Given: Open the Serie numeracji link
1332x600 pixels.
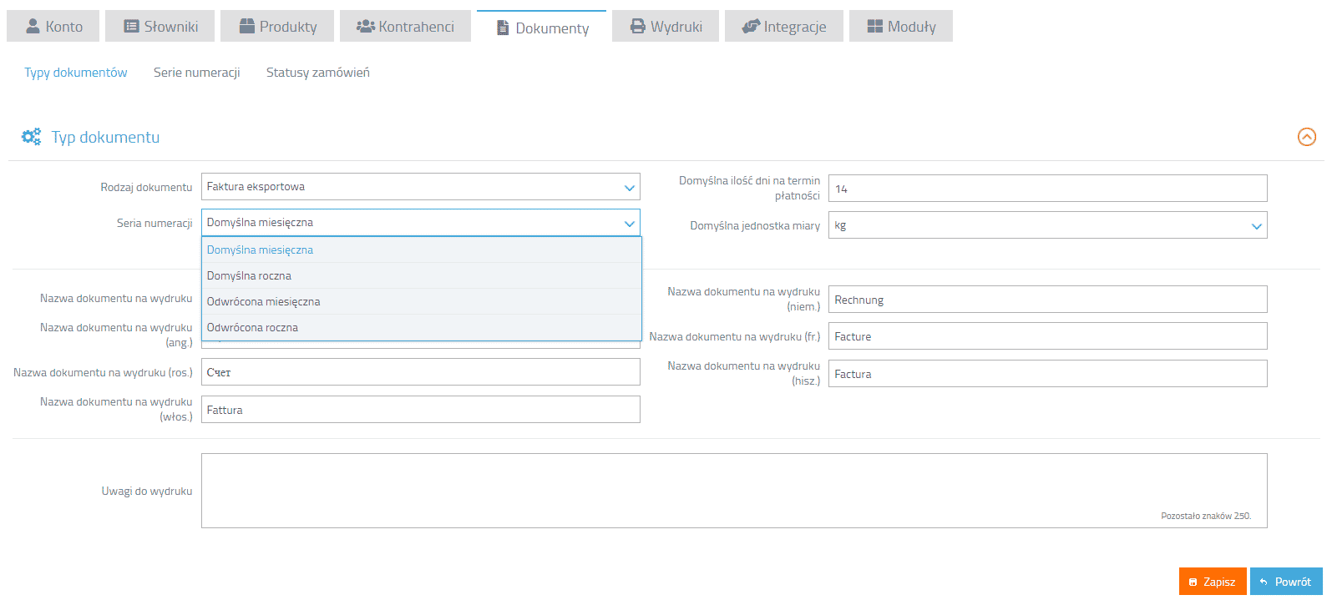Looking at the screenshot, I should pyautogui.click(x=196, y=73).
